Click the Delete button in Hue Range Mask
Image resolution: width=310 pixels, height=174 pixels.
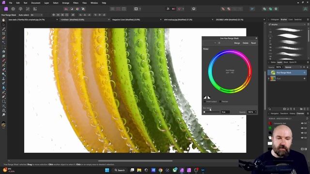pyautogui.click(x=246, y=43)
